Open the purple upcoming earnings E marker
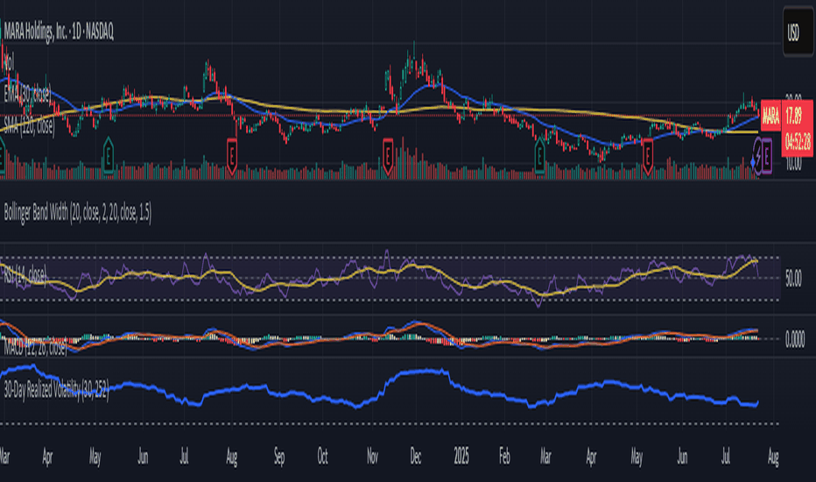The height and width of the screenshot is (482, 816). [767, 156]
